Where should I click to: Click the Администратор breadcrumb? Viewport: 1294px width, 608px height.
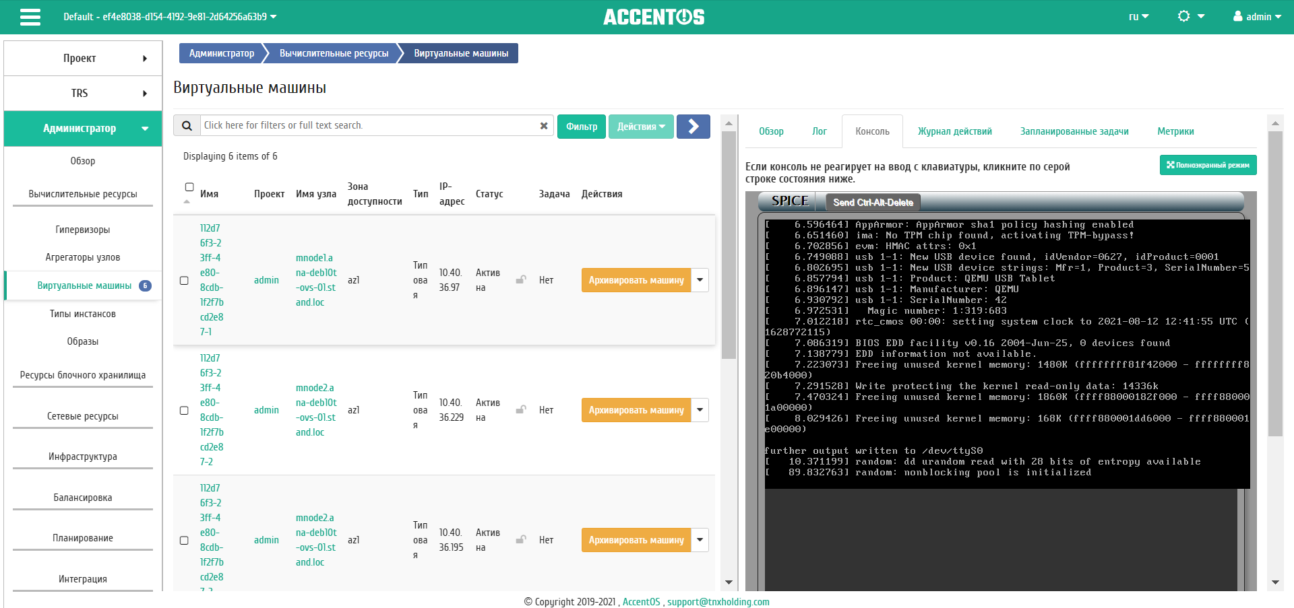(222, 53)
